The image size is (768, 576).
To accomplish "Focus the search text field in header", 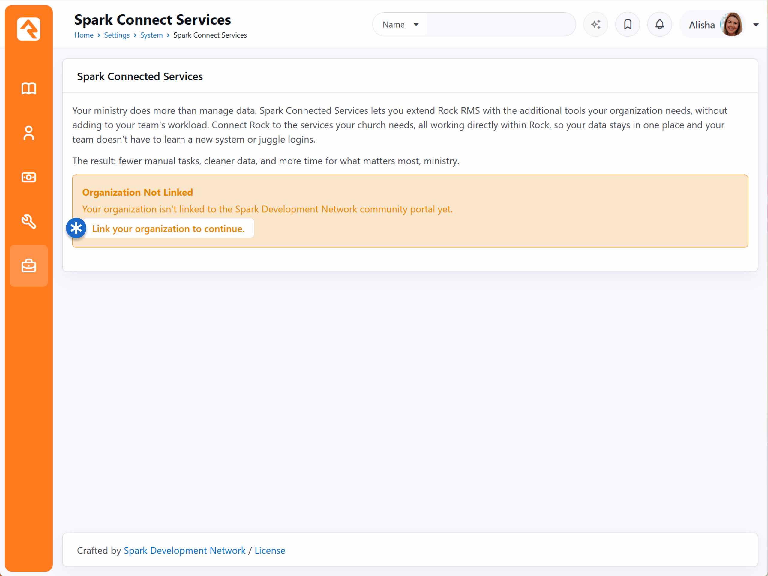I will (x=501, y=25).
